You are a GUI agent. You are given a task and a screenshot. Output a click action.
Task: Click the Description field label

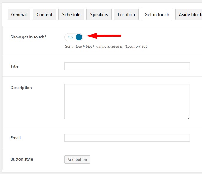pyautogui.click(x=21, y=88)
